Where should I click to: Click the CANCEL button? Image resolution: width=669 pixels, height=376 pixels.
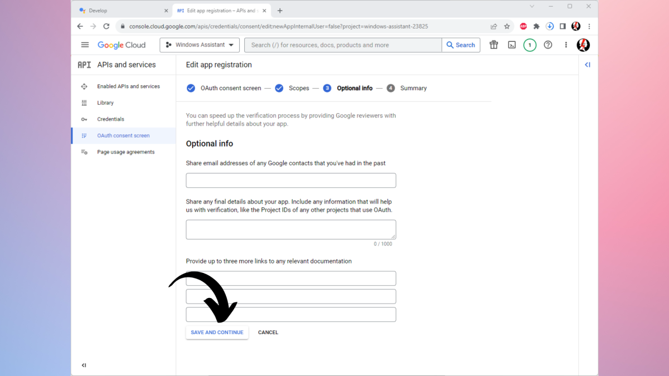268,333
